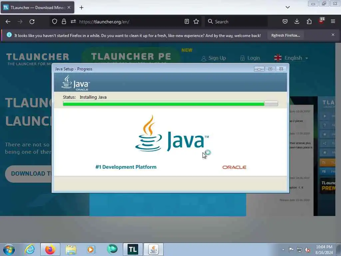Open Firefox downloads panel
Image resolution: width=341 pixels, height=256 pixels.
[x=297, y=21]
